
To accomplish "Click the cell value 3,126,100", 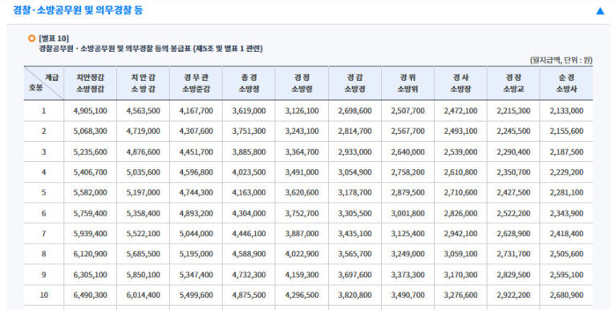I will pyautogui.click(x=302, y=111).
